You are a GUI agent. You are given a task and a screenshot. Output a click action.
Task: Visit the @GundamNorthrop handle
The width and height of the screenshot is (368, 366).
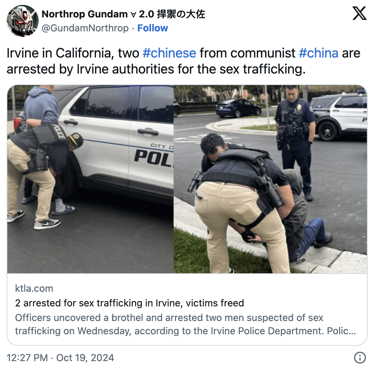tap(85, 28)
